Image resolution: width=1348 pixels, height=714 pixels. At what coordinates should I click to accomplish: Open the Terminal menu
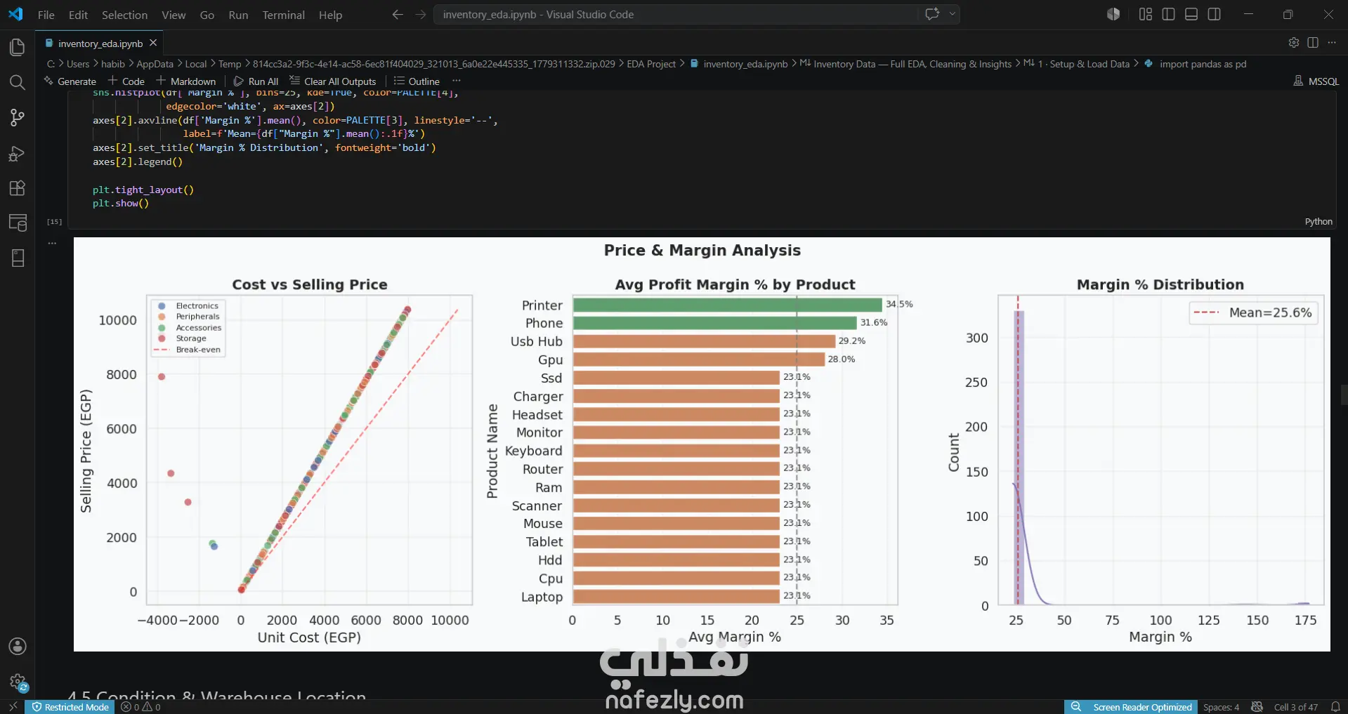[283, 15]
